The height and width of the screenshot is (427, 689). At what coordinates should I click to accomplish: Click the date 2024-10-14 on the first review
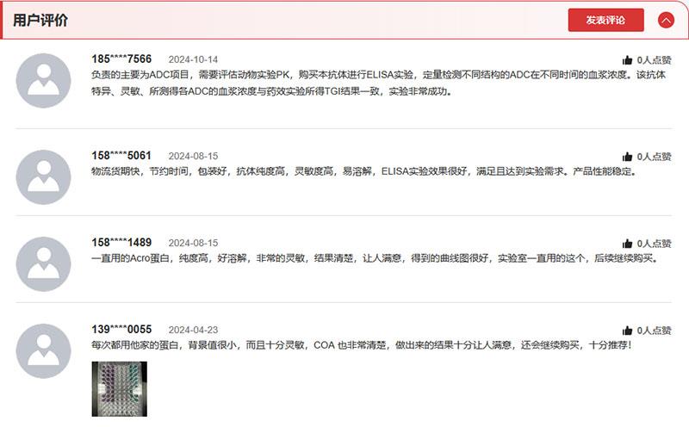[x=193, y=59]
